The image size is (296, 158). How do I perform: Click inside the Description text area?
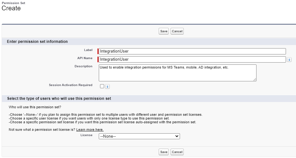point(177,73)
